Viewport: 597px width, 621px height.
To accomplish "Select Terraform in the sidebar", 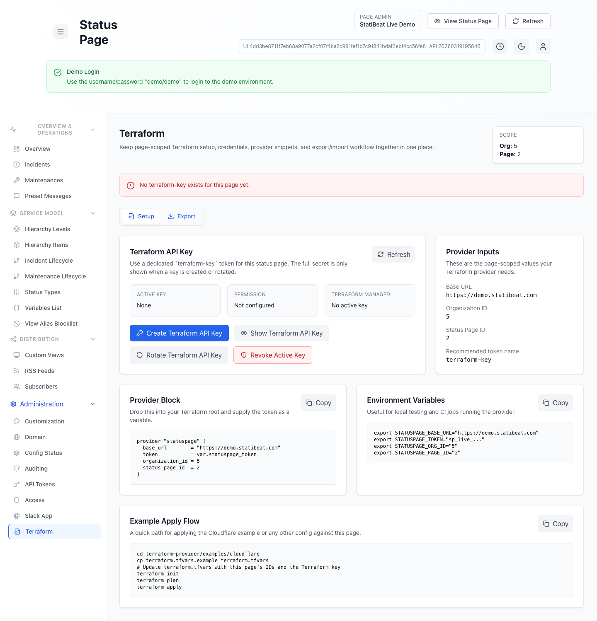I will [x=39, y=532].
